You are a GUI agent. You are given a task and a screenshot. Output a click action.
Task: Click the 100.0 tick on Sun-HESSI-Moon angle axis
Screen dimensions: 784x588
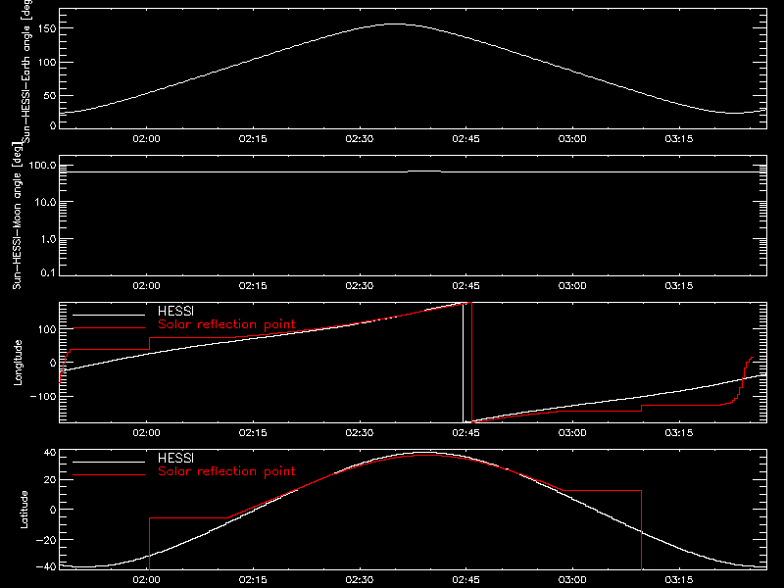click(42, 165)
